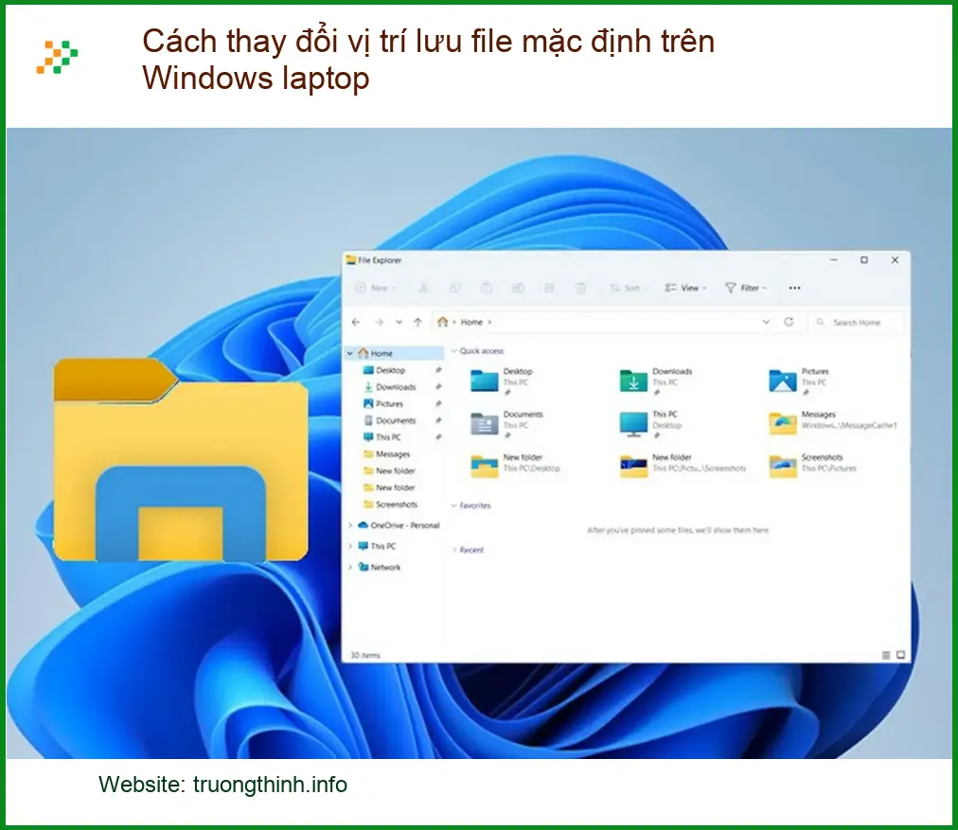This screenshot has height=830, width=958.
Task: Select pinned This PC below Documents in sidebar
Action: click(388, 437)
